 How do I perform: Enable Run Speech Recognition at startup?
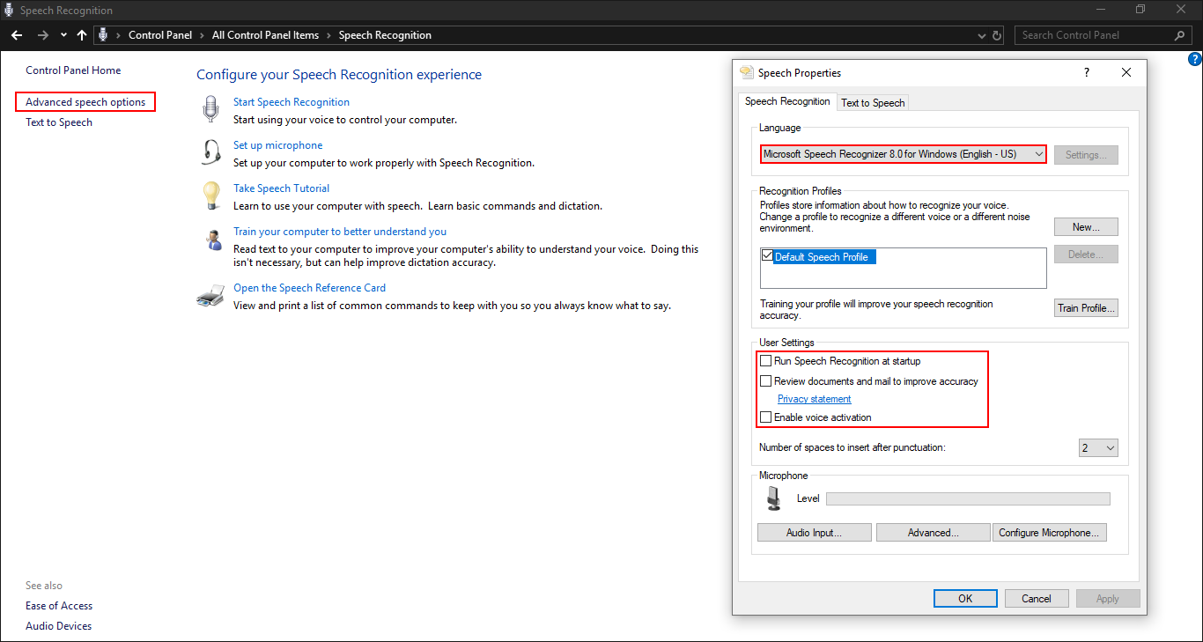(x=766, y=361)
